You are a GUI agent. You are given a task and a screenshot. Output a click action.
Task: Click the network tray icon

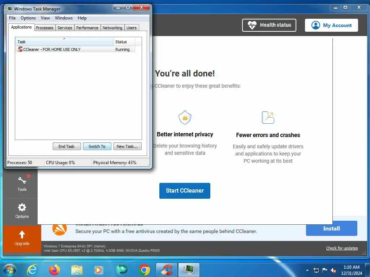pyautogui.click(x=316, y=270)
